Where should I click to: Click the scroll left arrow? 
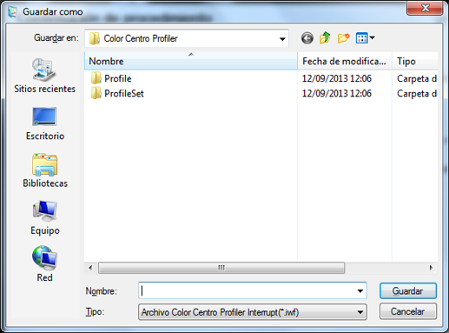tap(90, 268)
